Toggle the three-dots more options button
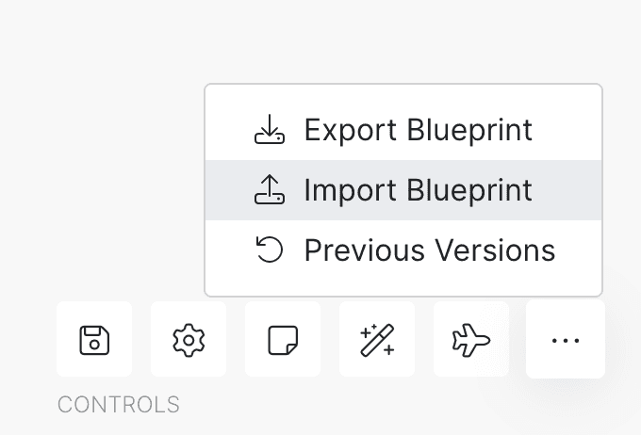Viewport: 641px width, 435px height. tap(566, 340)
